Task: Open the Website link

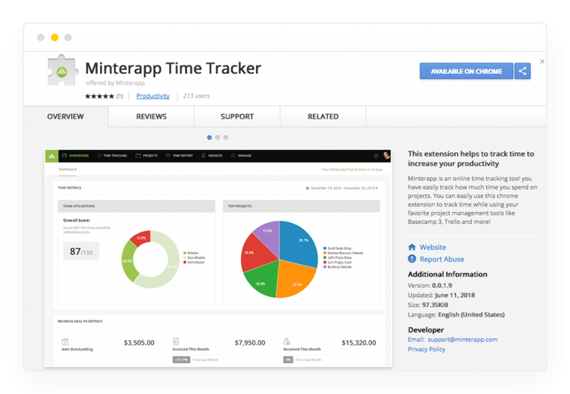Action: click(x=433, y=247)
